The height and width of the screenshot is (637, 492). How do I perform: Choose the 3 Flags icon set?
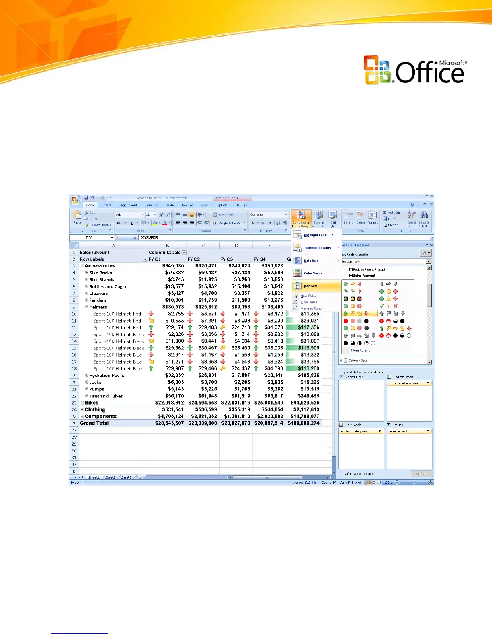[353, 291]
